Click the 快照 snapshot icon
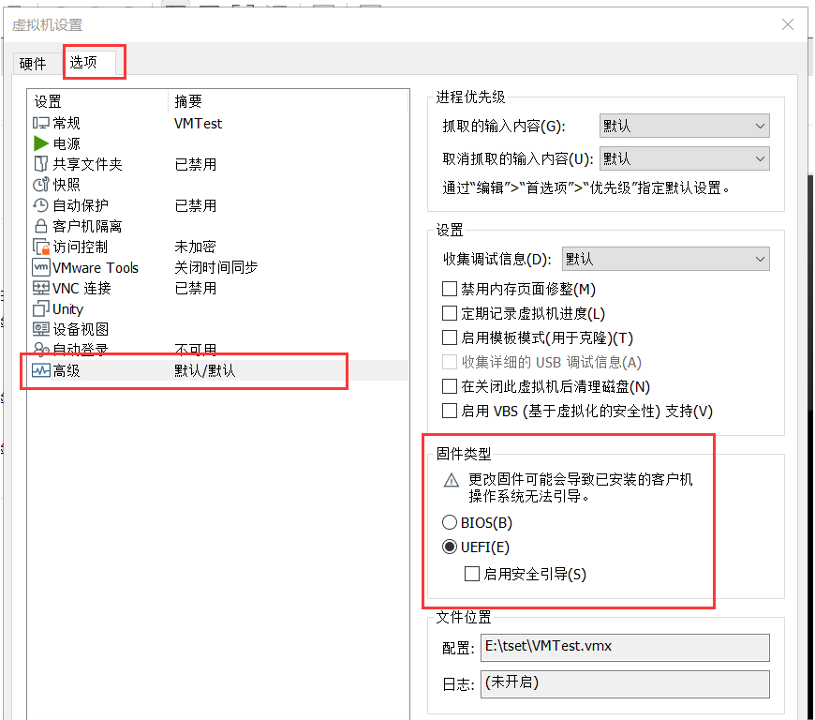 click(x=41, y=185)
